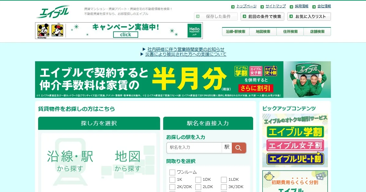Viewport: 366px width, 192px height.
Task: Open エイブル女子割 pickup banner in sidebar
Action: click(295, 145)
